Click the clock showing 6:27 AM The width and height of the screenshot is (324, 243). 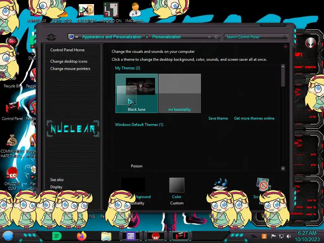pos(307,236)
